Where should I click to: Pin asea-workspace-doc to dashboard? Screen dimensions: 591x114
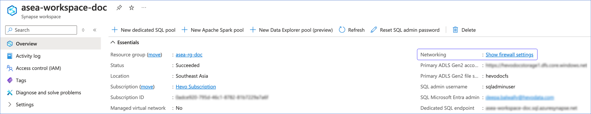coord(119,8)
